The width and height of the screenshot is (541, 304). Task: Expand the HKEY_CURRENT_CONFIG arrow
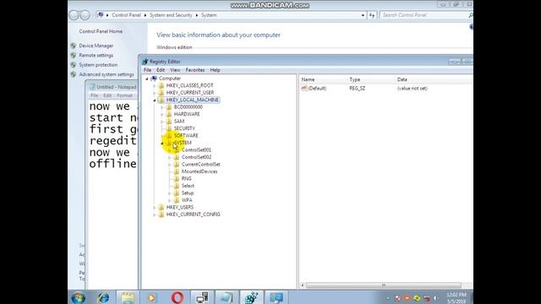click(154, 214)
